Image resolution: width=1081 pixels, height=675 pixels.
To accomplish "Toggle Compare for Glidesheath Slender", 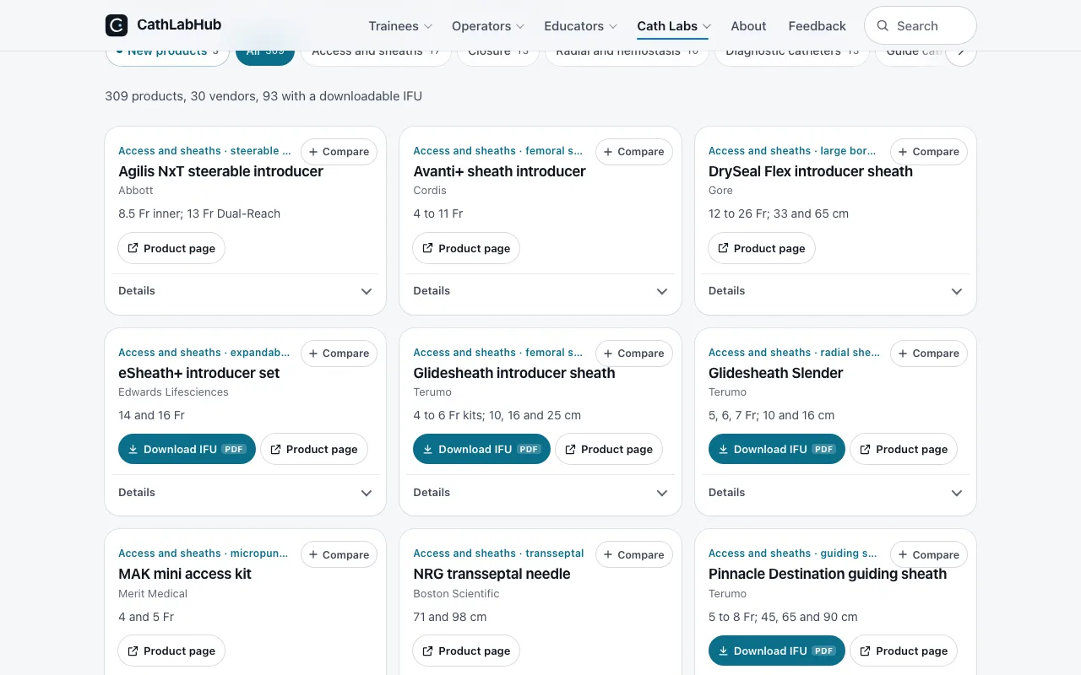I will click(929, 354).
